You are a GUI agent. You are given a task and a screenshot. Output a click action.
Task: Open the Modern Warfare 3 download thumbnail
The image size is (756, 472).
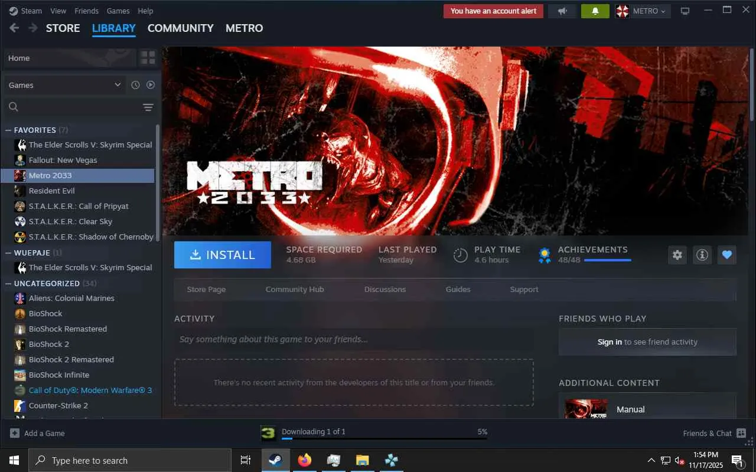(x=268, y=434)
